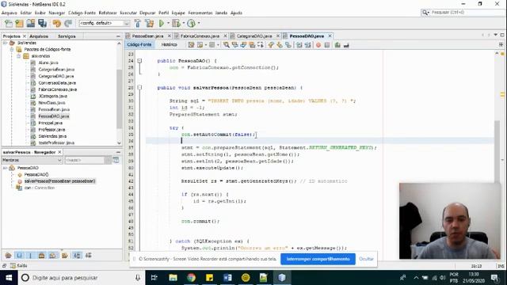Collapse the PessoaDAO constructor code fold
Screen dimensions: 507x285
click(139, 61)
